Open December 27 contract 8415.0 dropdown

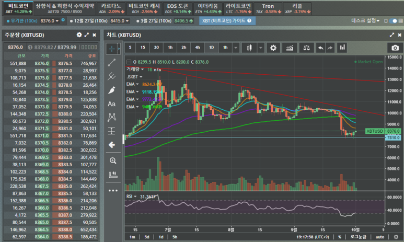(120, 21)
